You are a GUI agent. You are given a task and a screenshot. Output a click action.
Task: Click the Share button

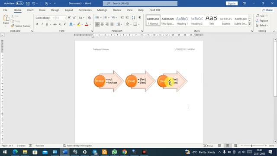click(x=267, y=10)
